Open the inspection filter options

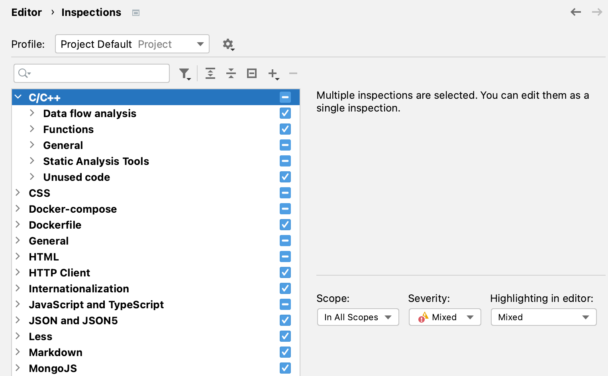pyautogui.click(x=184, y=73)
